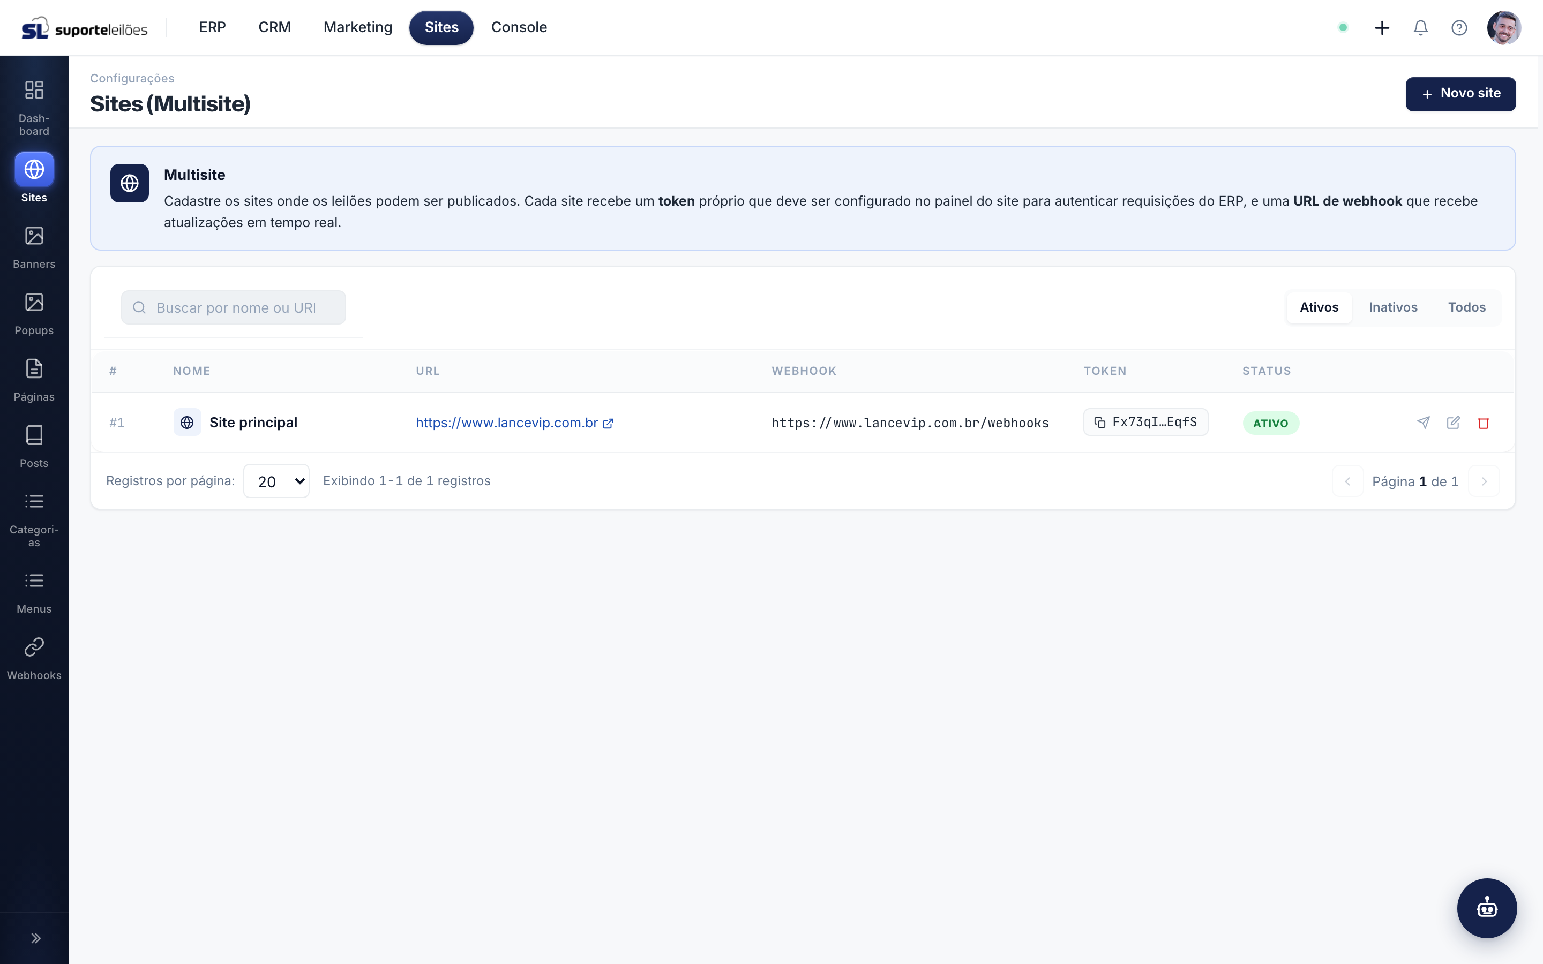This screenshot has width=1543, height=964.
Task: Open the user avatar menu
Action: pyautogui.click(x=1504, y=27)
